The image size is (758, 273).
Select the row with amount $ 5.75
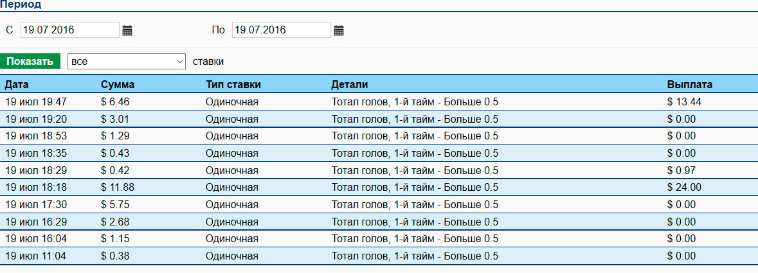point(115,205)
